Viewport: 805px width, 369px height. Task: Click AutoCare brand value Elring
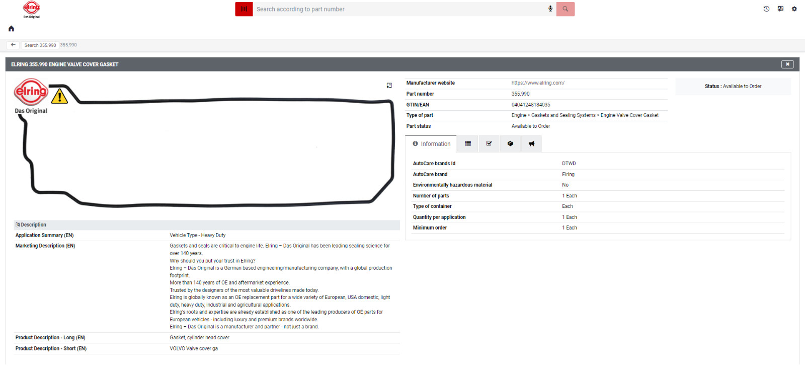568,175
